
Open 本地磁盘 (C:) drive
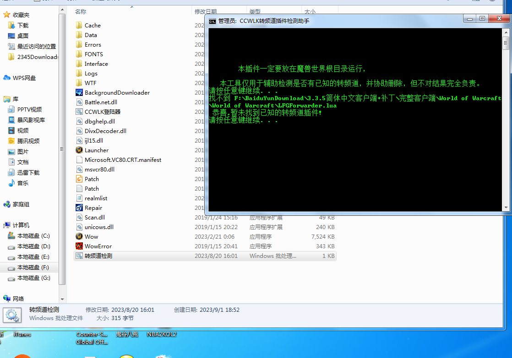(33, 236)
